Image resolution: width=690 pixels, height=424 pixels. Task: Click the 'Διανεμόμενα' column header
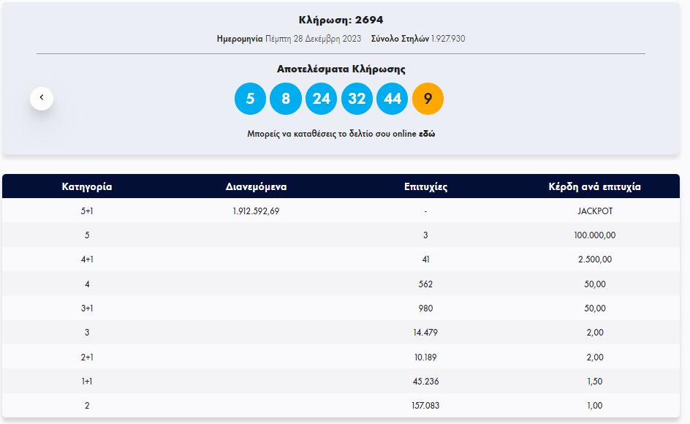[x=256, y=186]
